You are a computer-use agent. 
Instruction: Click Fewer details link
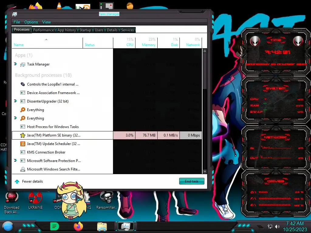click(x=32, y=181)
